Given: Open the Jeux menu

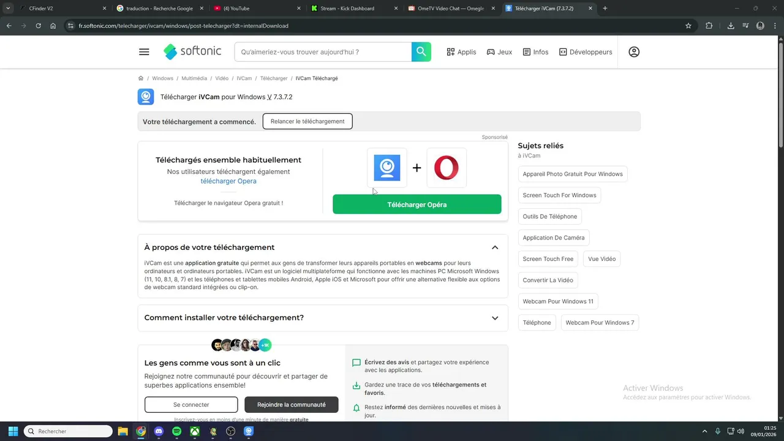Looking at the screenshot, I should pyautogui.click(x=499, y=52).
